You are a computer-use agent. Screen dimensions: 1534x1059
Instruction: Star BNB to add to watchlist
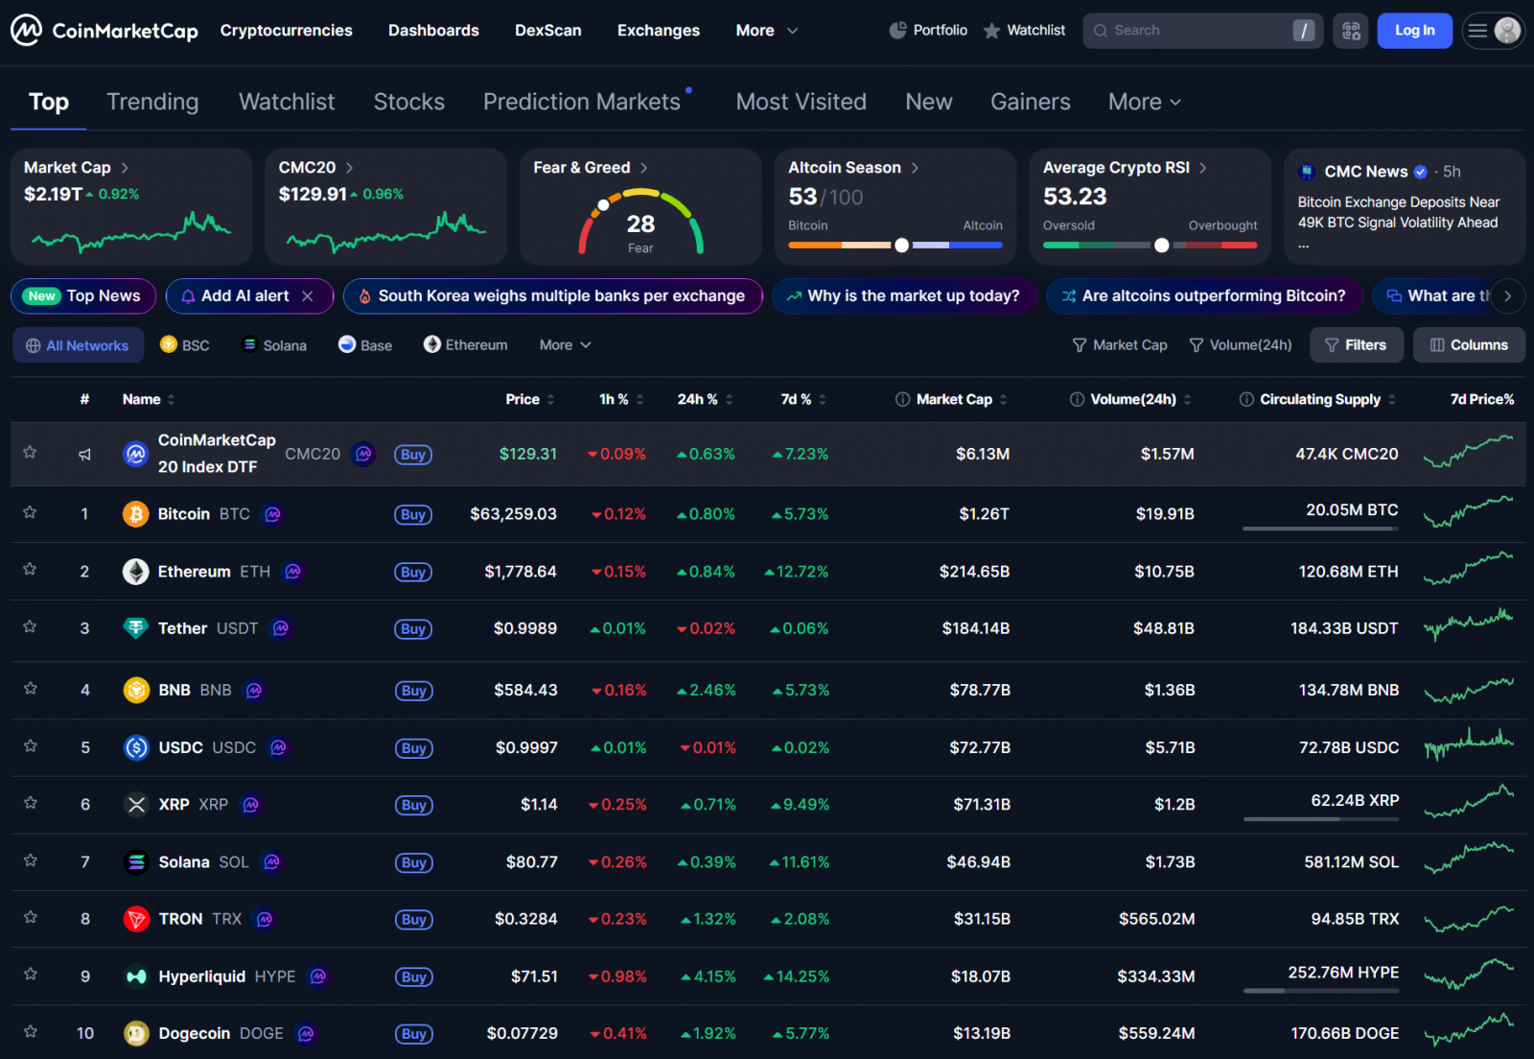click(x=30, y=688)
